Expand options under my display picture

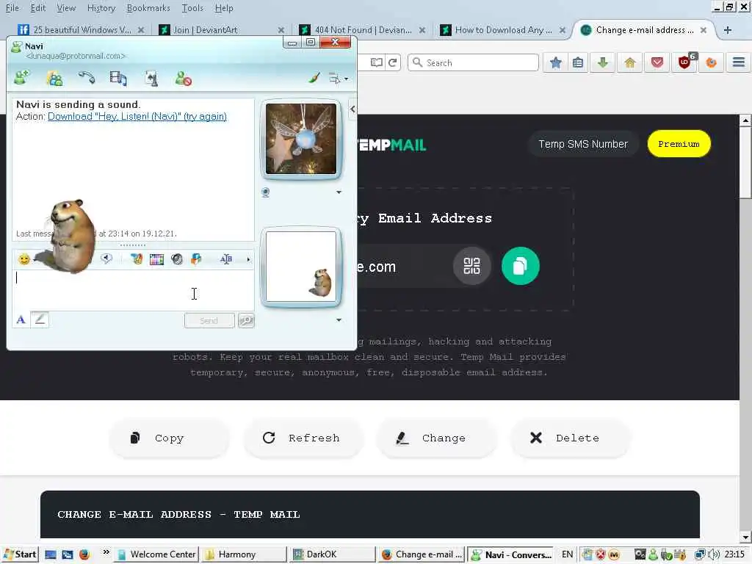[339, 320]
